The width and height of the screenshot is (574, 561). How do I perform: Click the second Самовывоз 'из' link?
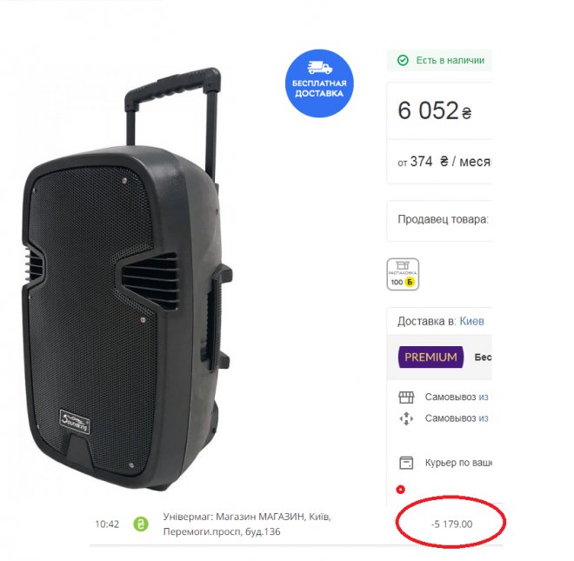[484, 418]
